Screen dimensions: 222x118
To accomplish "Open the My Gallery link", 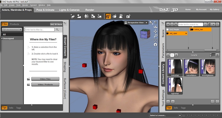I will (x=215, y=9).
